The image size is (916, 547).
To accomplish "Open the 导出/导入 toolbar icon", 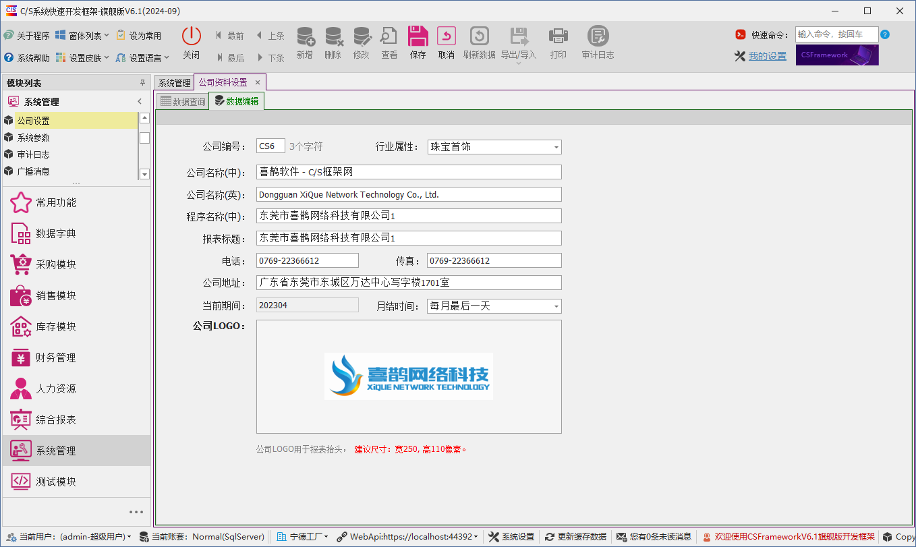I will (519, 36).
